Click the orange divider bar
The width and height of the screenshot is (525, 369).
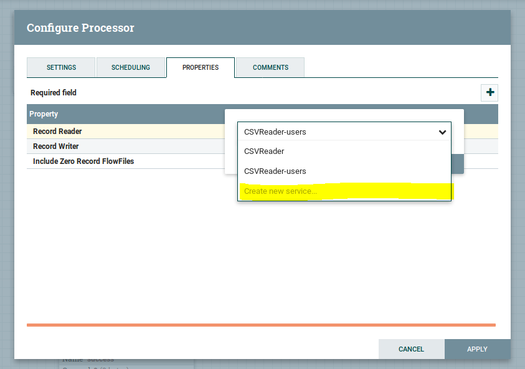coord(261,325)
